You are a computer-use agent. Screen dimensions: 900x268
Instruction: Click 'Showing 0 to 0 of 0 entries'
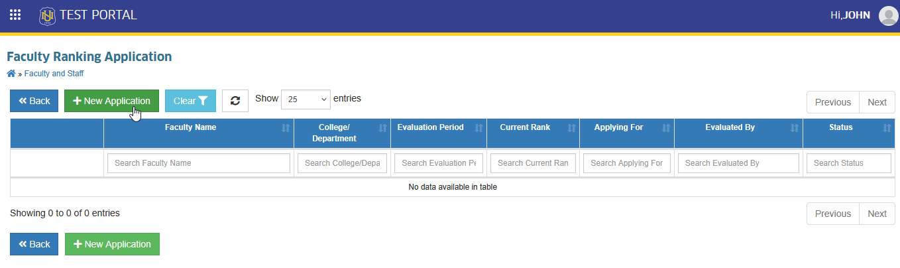tap(65, 214)
